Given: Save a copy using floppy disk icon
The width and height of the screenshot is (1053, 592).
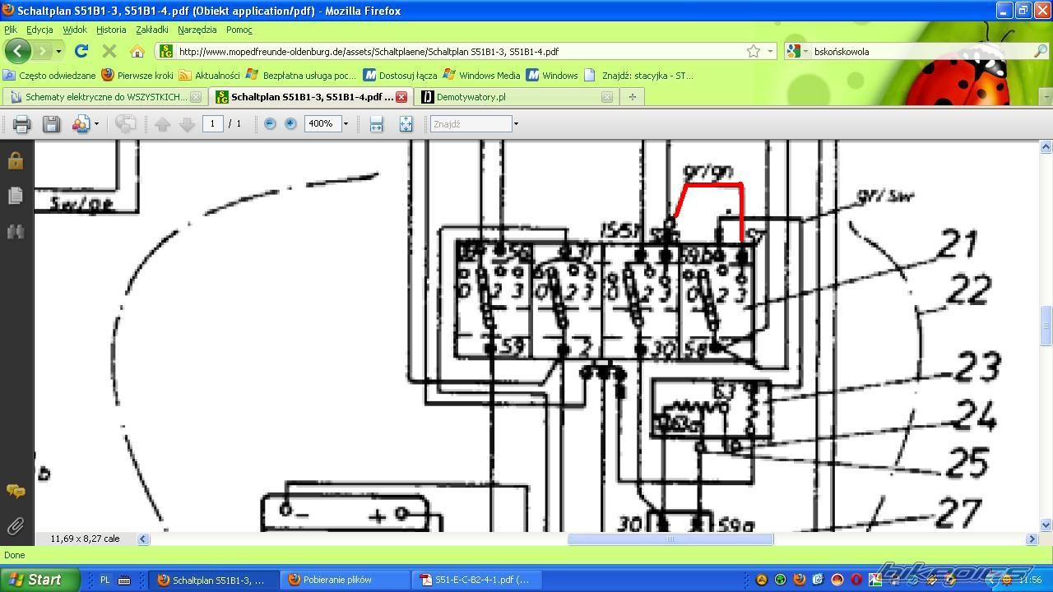Looking at the screenshot, I should 51,124.
